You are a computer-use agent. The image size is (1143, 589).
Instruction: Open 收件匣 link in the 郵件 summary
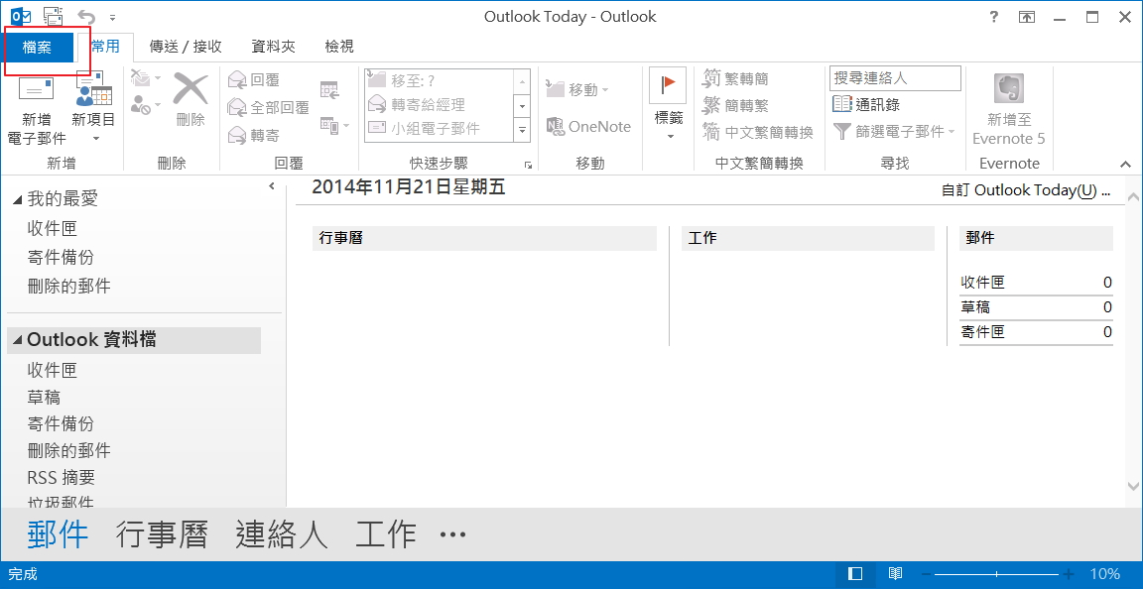coord(982,283)
